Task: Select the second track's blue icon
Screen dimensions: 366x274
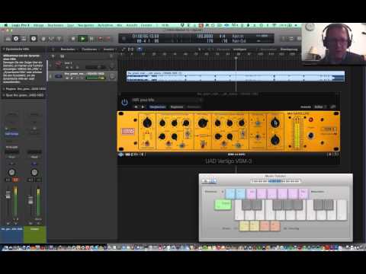Action: point(58,76)
